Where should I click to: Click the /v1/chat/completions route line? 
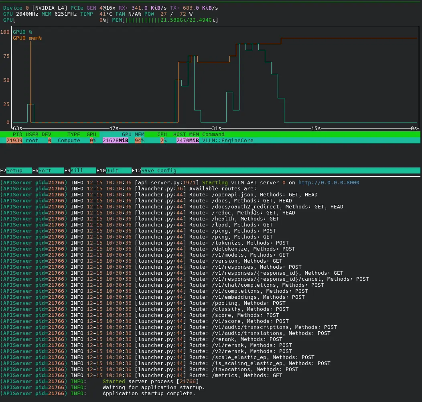pyautogui.click(x=162, y=285)
